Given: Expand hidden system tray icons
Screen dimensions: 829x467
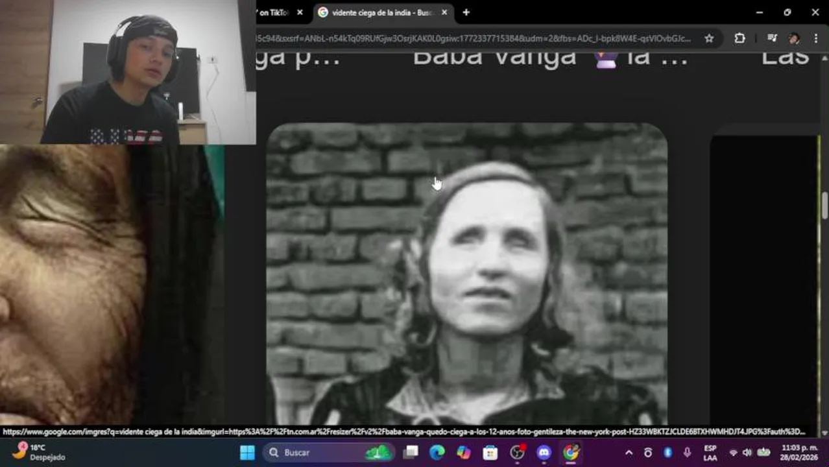Looking at the screenshot, I should pos(628,453).
